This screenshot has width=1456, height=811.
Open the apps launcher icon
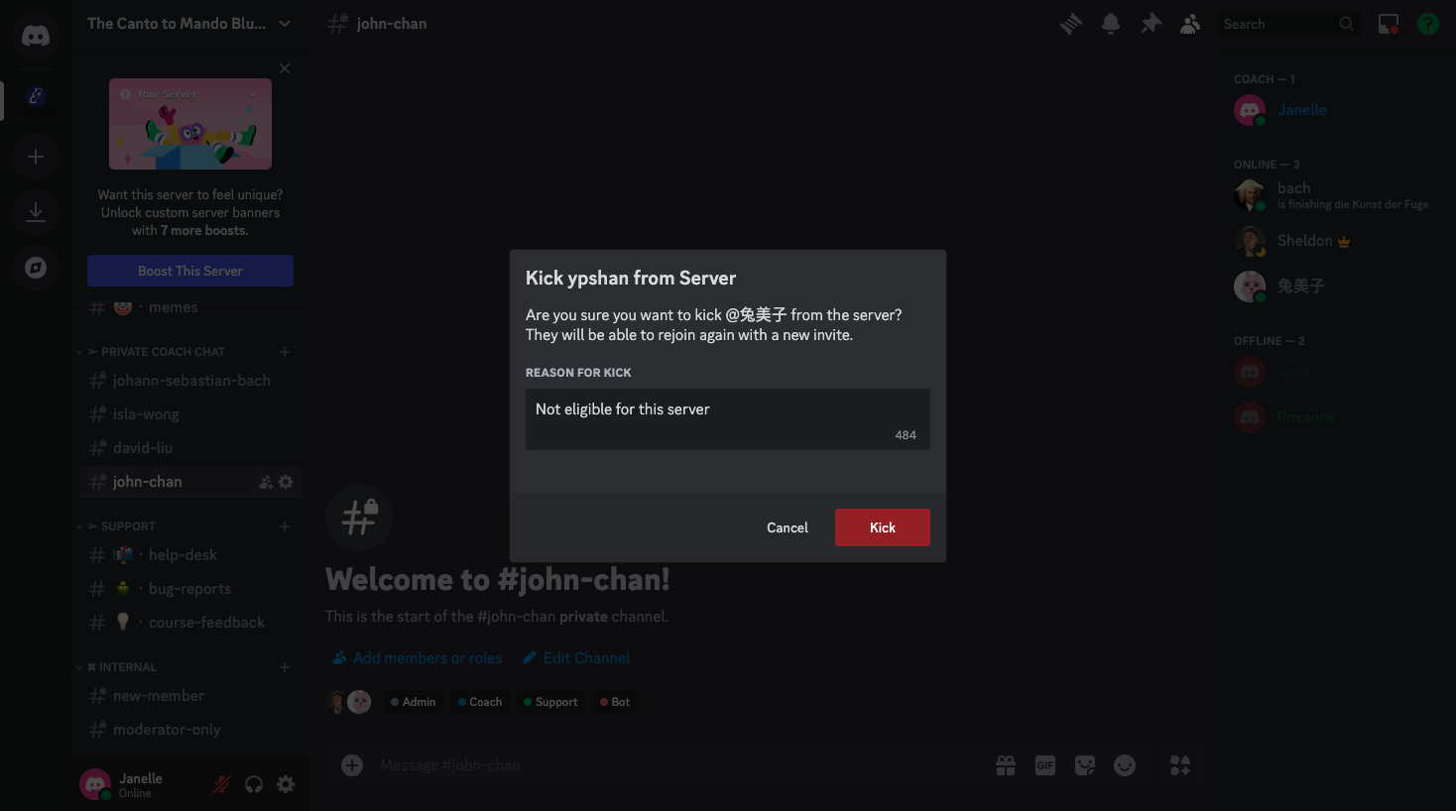click(x=1180, y=765)
